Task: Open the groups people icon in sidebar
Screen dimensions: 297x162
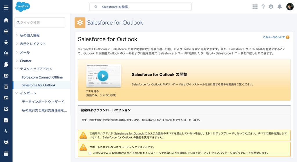Action: [6, 142]
